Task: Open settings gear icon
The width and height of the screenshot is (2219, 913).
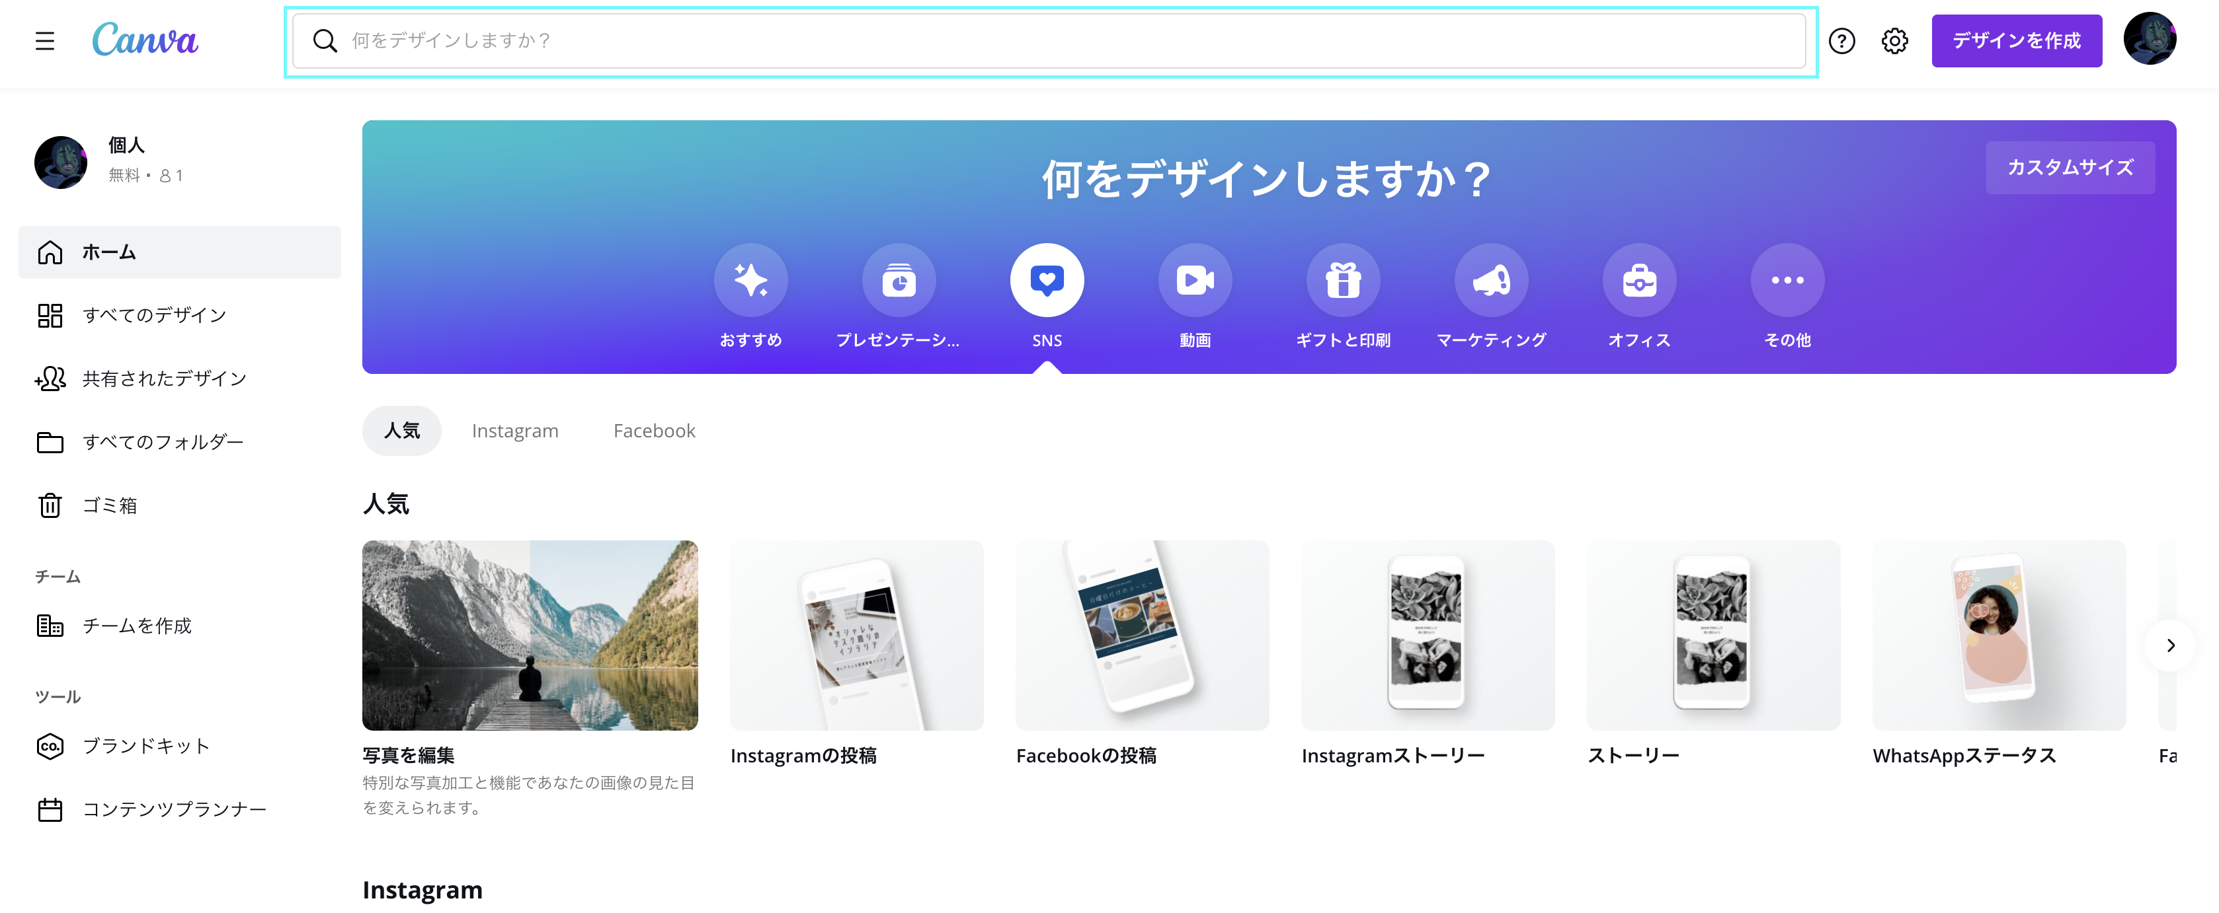Action: [1894, 40]
